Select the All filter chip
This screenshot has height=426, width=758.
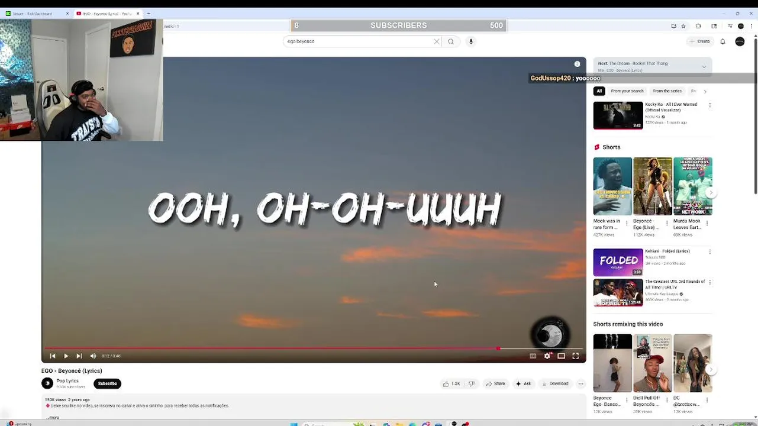point(599,91)
